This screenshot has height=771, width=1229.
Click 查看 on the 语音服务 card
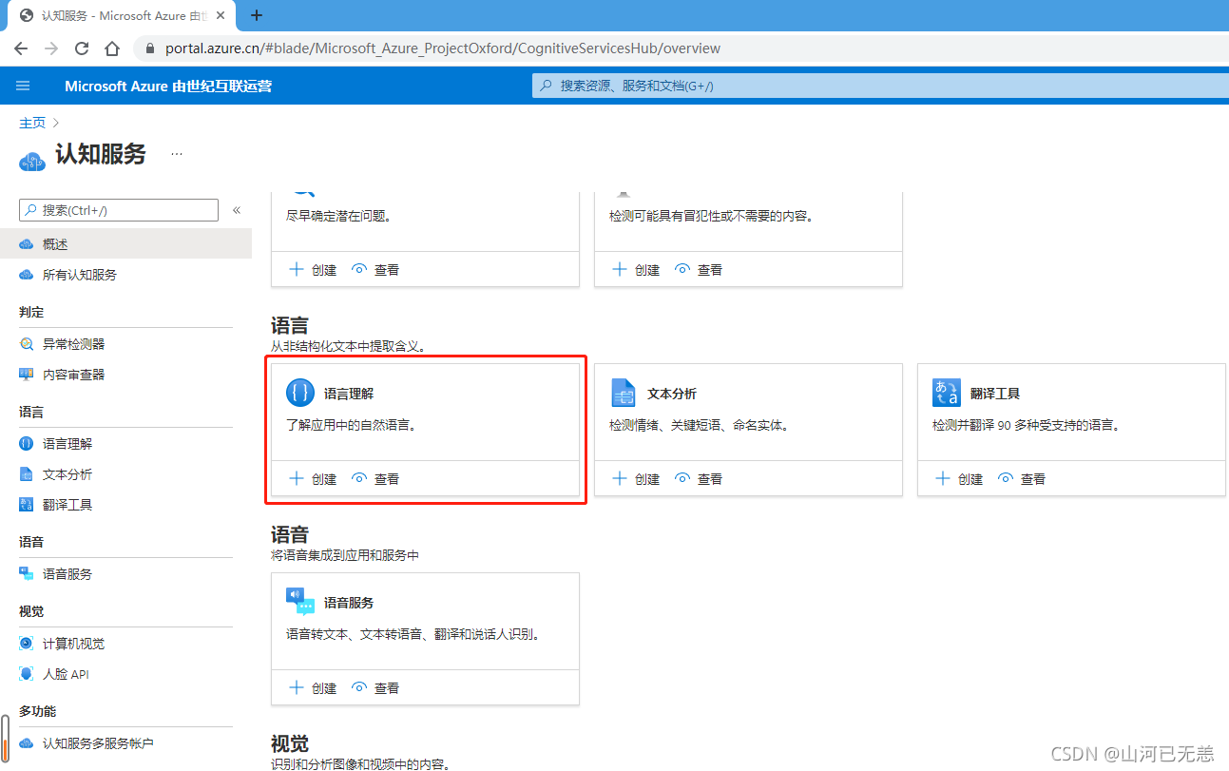click(x=375, y=688)
